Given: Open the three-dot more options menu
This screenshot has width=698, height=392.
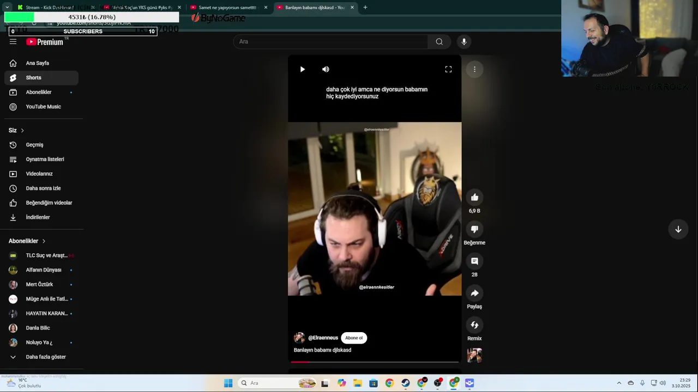Looking at the screenshot, I should [x=474, y=69].
